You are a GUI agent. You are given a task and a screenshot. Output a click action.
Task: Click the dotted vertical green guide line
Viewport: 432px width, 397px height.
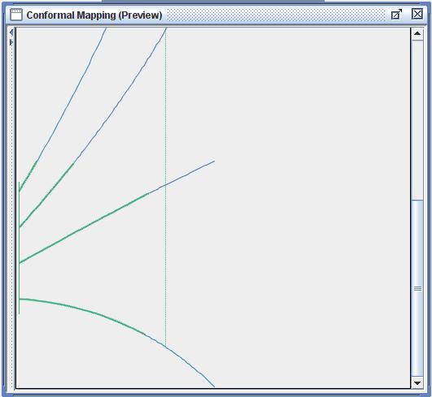pos(166,187)
